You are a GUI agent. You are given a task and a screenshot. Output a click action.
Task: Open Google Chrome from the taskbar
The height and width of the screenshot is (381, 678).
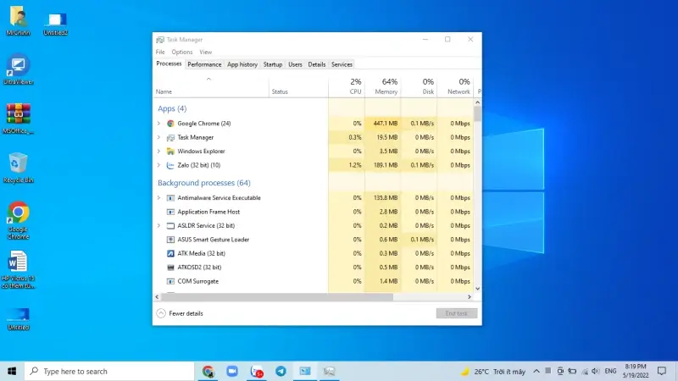pos(208,371)
